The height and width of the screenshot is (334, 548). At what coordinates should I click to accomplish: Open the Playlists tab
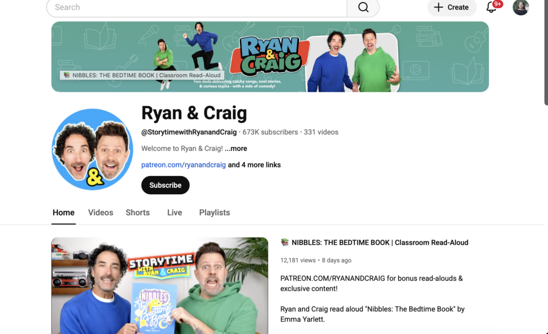pos(214,212)
